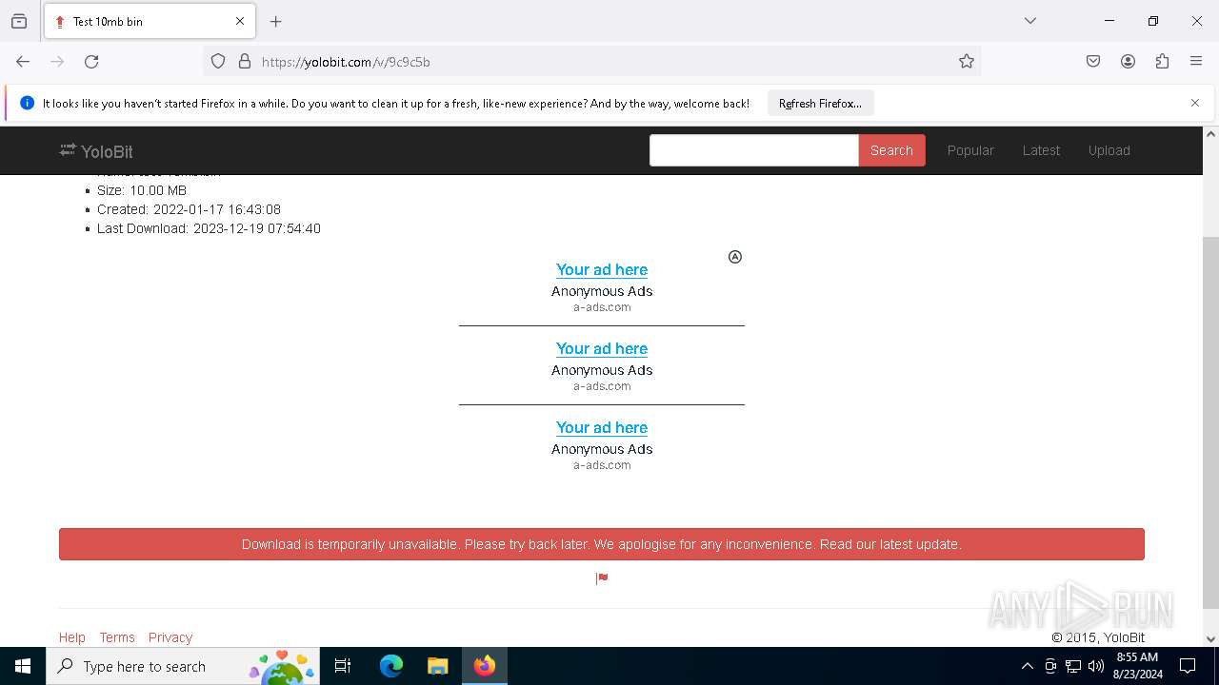Click the Refresh Firefox button
Screen dimensions: 1219x685
820,103
